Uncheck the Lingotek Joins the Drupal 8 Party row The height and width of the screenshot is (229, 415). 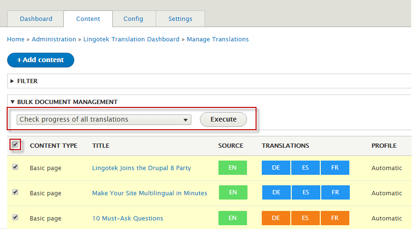15,167
